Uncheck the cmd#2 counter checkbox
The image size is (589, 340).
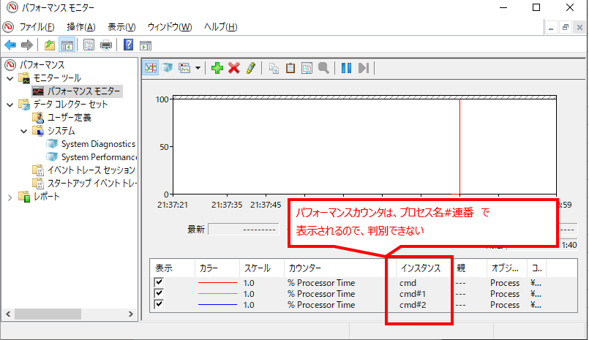(159, 304)
